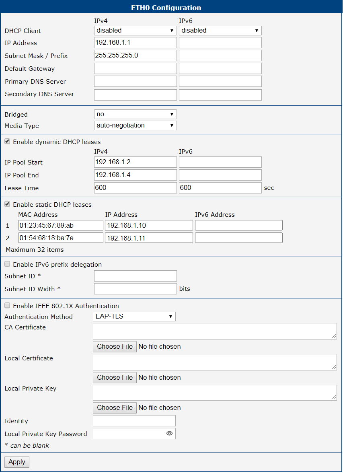Click the IPv6 IP Address field

click(x=220, y=43)
